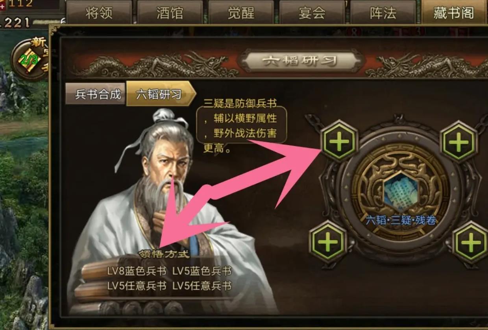Click the LV8蓝色兵书 requirement text
This screenshot has height=330, width=488.
pos(137,271)
